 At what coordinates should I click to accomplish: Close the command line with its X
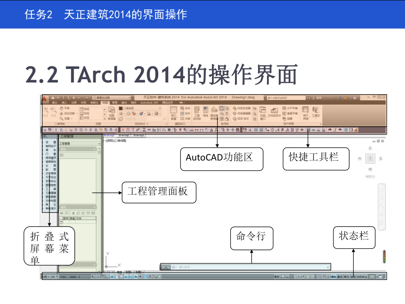click(x=163, y=267)
